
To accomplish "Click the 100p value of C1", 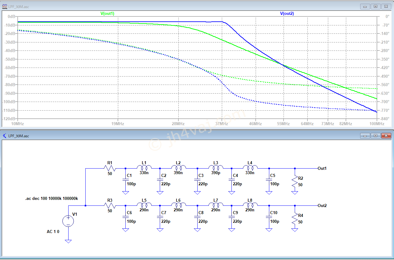I will [132, 184].
